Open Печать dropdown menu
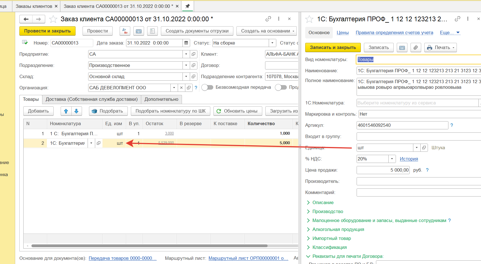 [441, 48]
